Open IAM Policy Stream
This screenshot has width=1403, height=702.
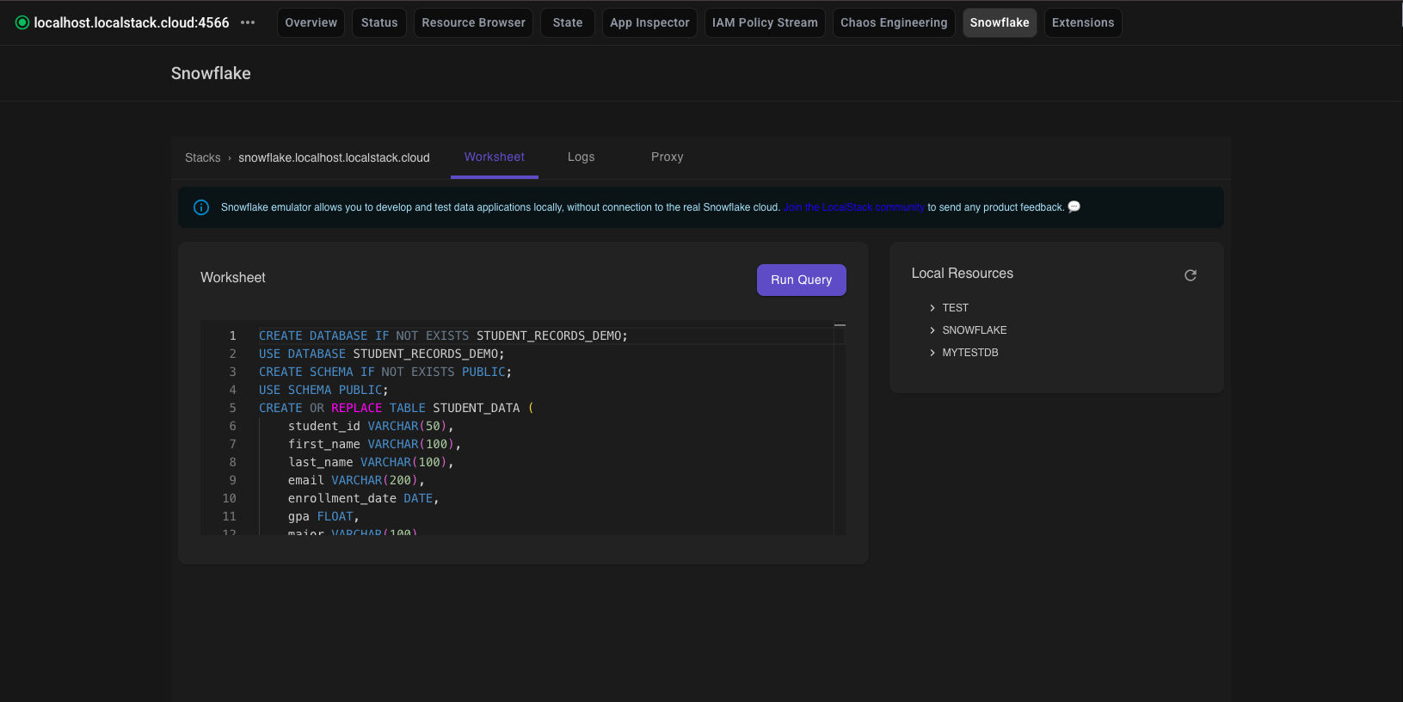(765, 22)
